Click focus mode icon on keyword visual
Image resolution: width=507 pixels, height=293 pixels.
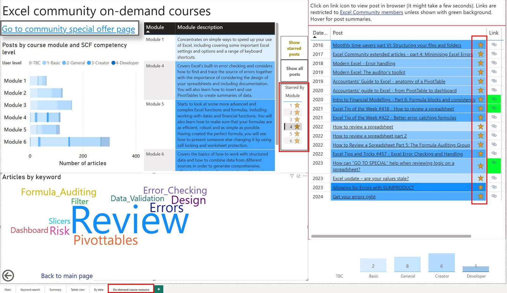tap(298, 176)
